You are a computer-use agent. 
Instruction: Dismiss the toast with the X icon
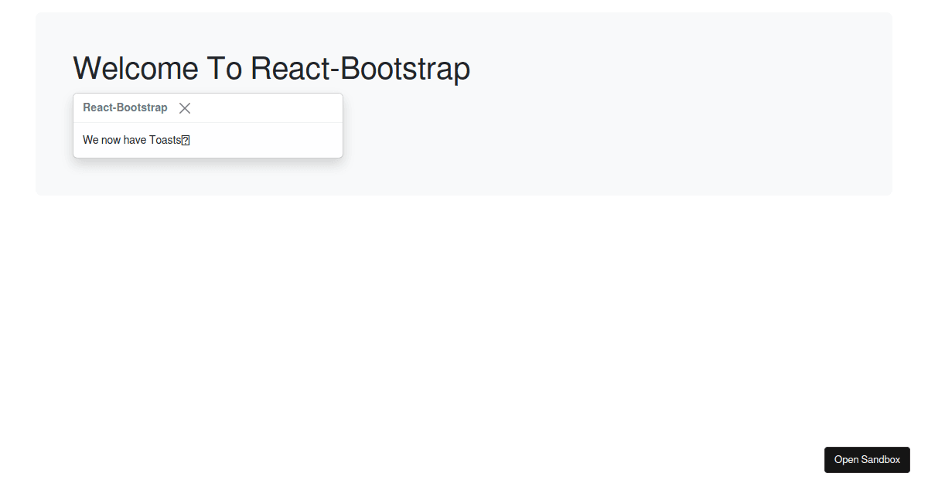[x=185, y=108]
